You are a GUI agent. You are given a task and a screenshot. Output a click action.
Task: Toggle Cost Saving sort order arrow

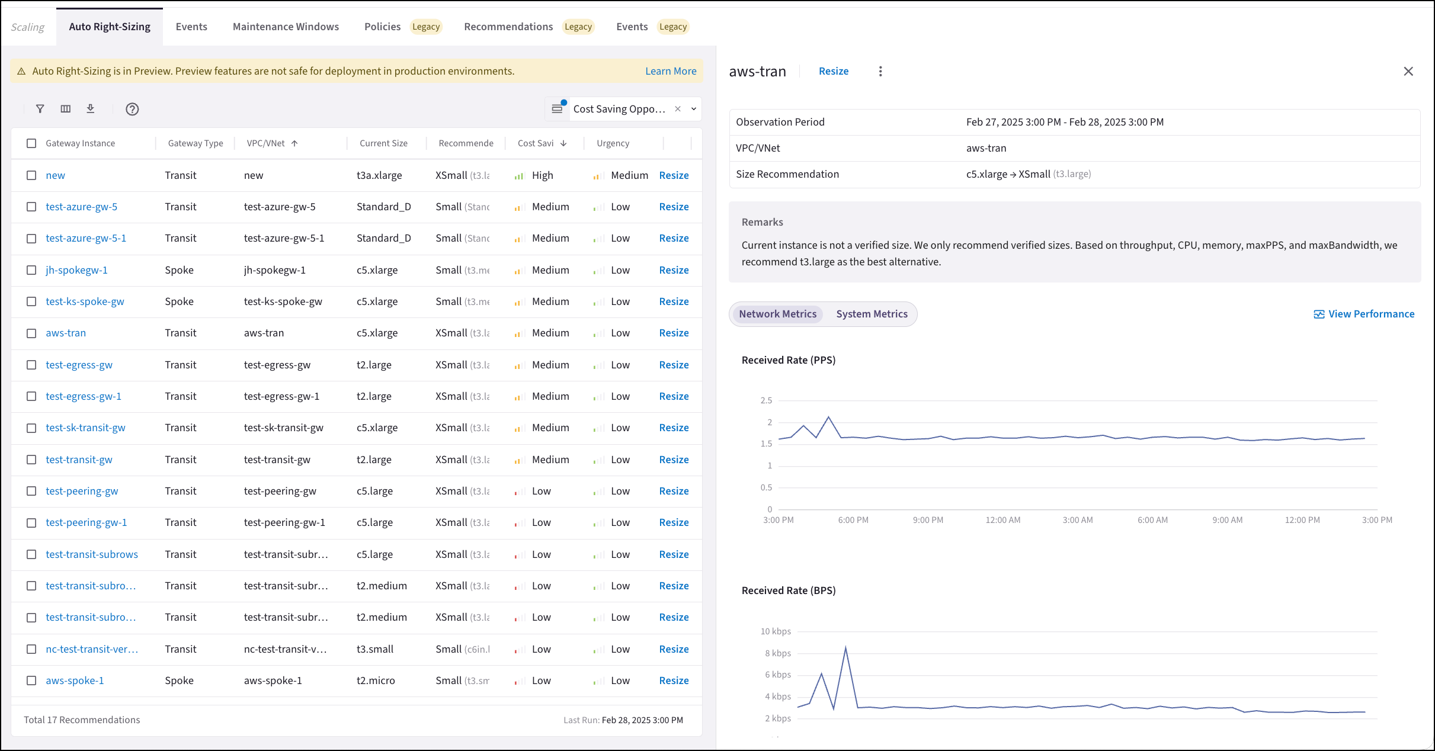[563, 143]
